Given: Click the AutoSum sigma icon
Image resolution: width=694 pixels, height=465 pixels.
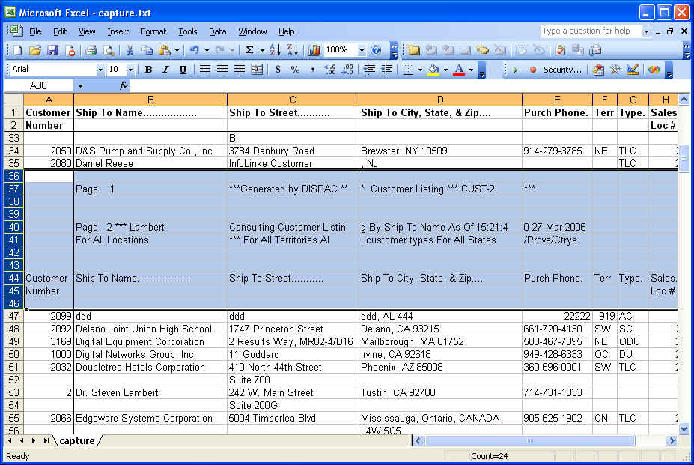Looking at the screenshot, I should (249, 50).
